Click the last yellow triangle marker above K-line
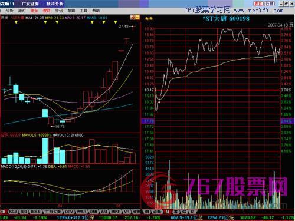295x221 pixels. tap(116, 22)
